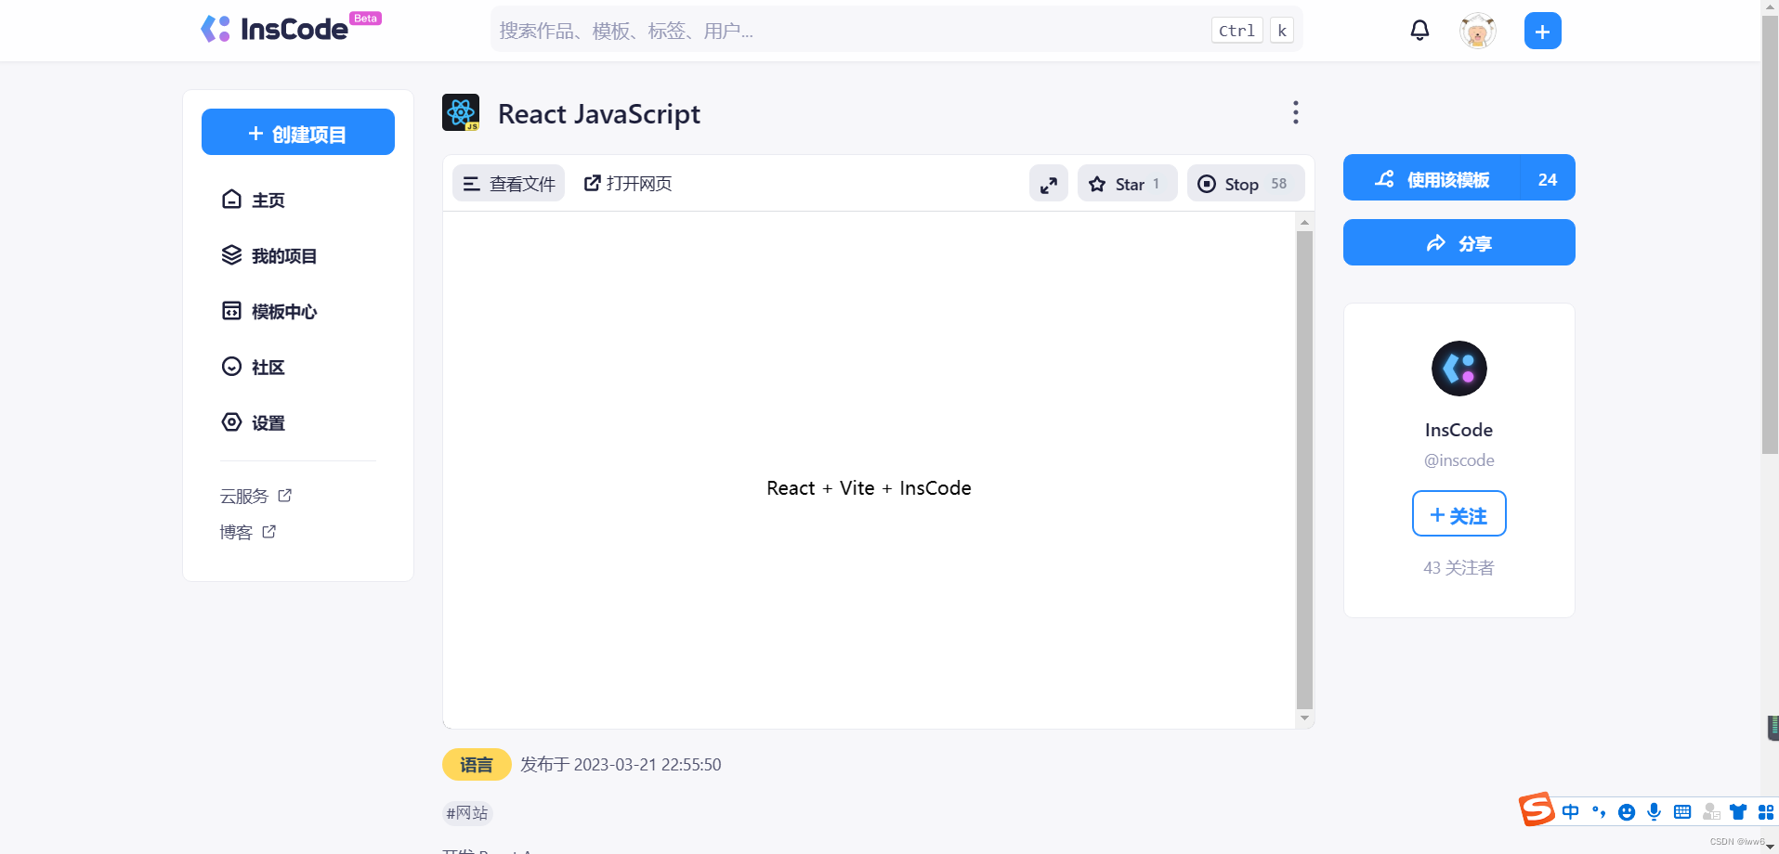Click 使用该模板 use template button

[x=1432, y=178]
